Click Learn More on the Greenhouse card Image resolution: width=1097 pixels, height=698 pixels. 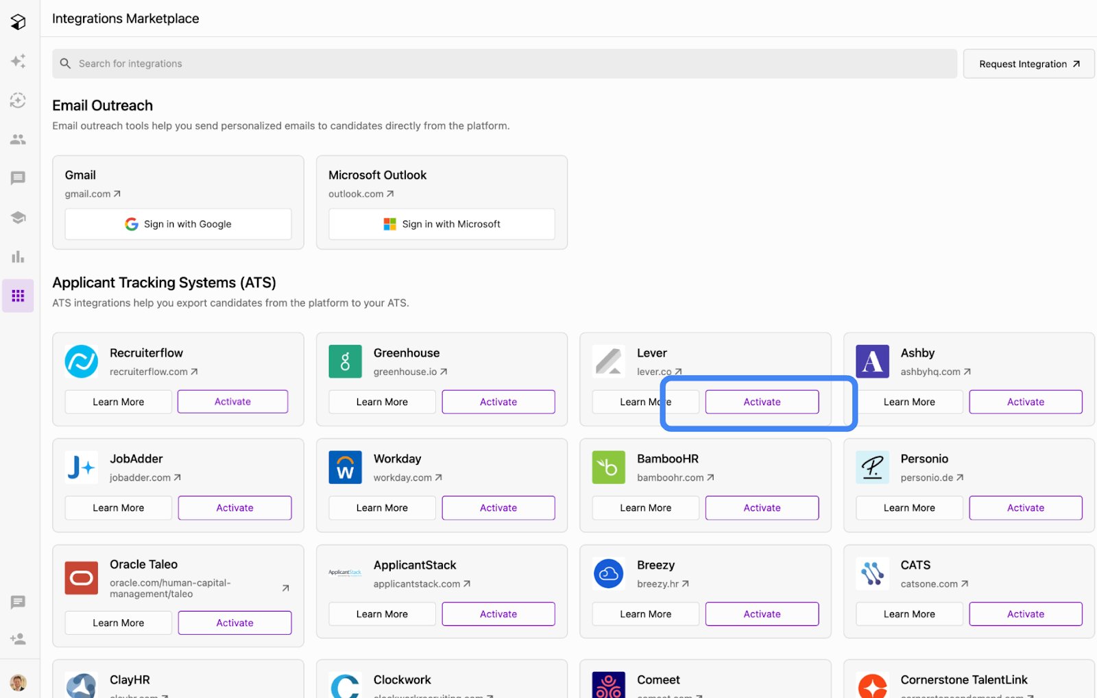click(x=382, y=402)
